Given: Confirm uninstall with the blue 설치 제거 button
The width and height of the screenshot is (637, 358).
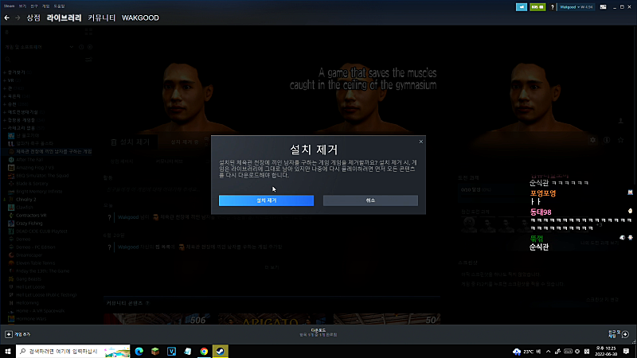Looking at the screenshot, I should tap(266, 200).
